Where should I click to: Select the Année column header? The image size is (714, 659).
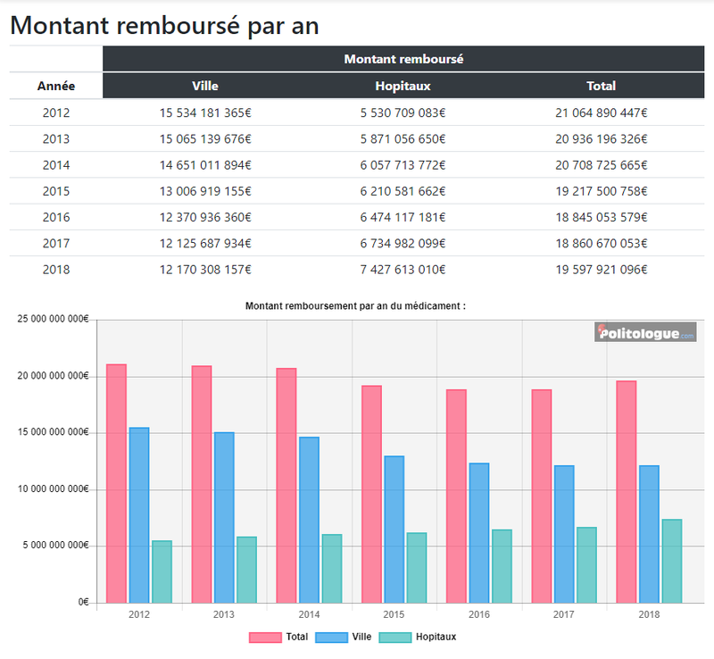click(x=54, y=86)
